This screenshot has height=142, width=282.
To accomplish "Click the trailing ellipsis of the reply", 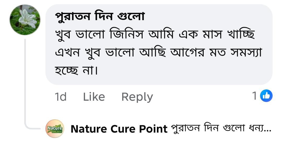I will click(268, 129).
